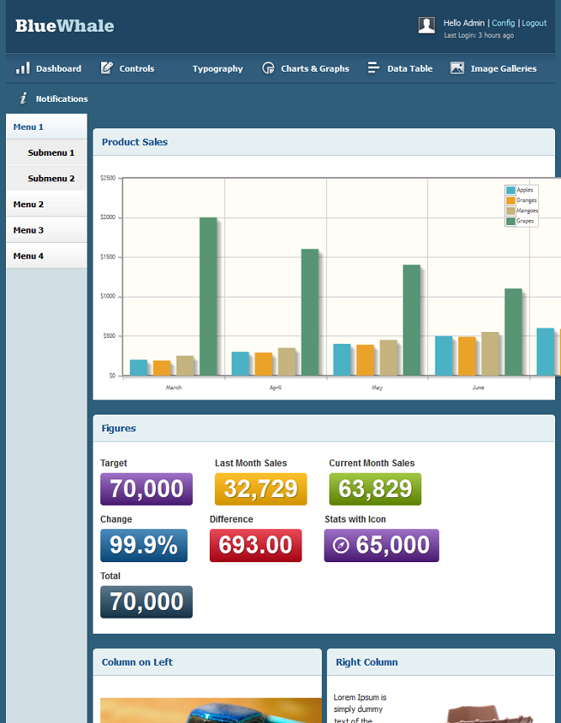The height and width of the screenshot is (723, 561).
Task: Click the Controls pencil edit icon
Action: pos(107,68)
